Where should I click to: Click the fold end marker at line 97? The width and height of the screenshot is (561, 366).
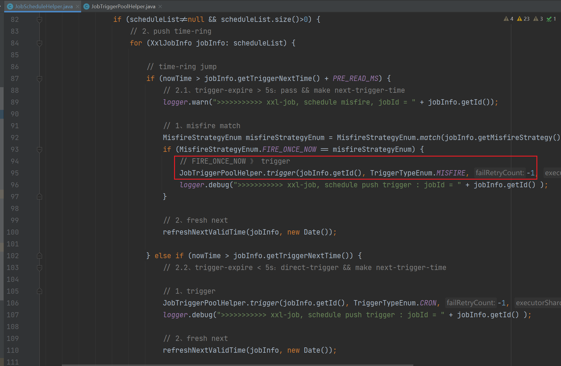39,197
